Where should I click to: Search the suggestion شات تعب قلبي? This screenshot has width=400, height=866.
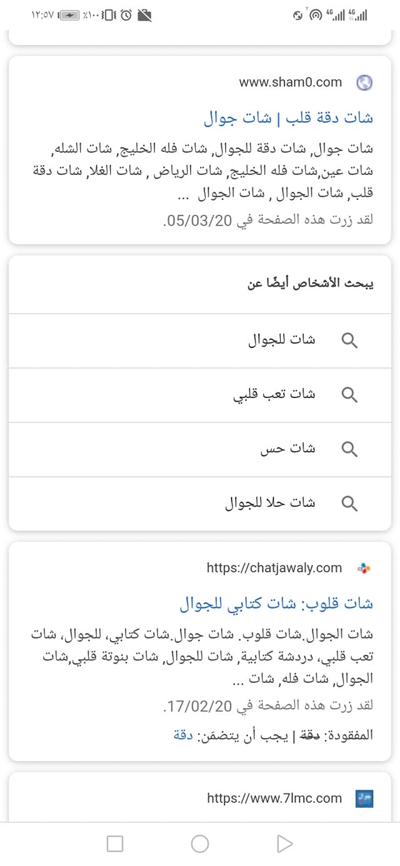coord(200,395)
